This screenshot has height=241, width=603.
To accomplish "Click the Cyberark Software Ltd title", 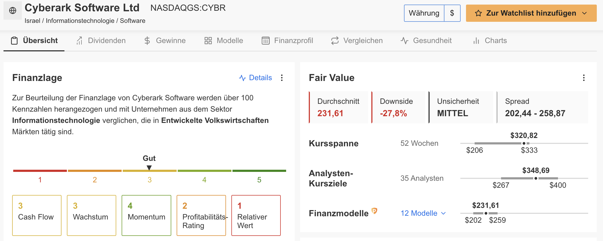I will [x=82, y=8].
